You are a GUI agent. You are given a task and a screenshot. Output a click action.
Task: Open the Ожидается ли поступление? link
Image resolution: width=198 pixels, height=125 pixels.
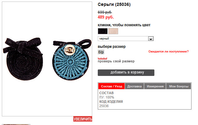click(168, 52)
